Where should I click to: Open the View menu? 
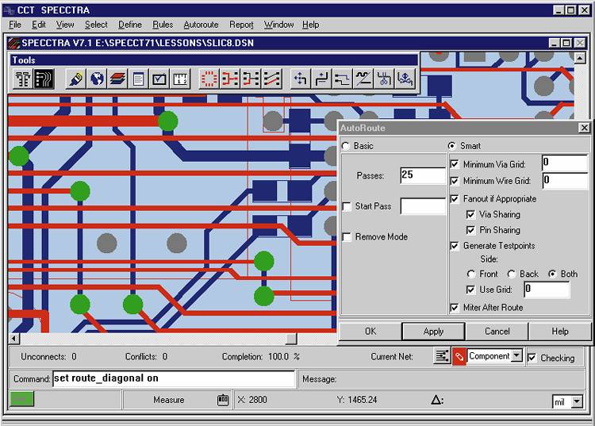65,25
